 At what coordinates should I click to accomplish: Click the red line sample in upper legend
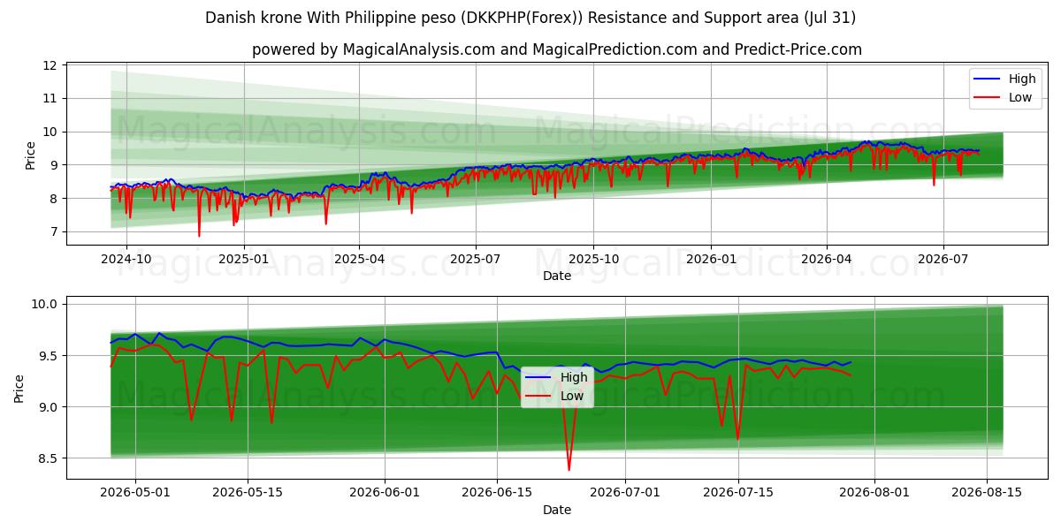(x=988, y=98)
